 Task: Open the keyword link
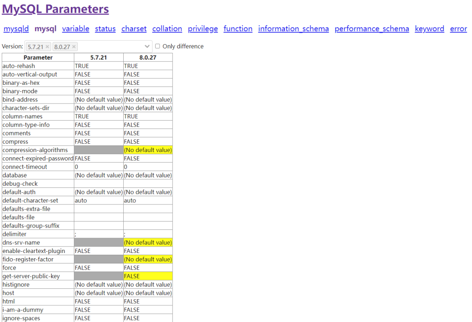coord(429,28)
